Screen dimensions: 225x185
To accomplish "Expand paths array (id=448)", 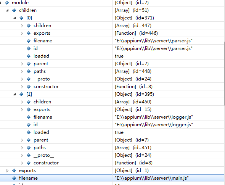I will (x=22, y=71).
